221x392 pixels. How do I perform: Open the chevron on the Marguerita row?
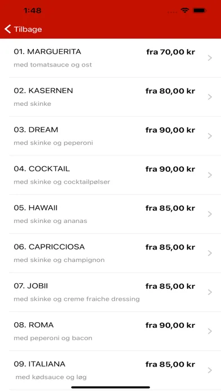tap(210, 58)
